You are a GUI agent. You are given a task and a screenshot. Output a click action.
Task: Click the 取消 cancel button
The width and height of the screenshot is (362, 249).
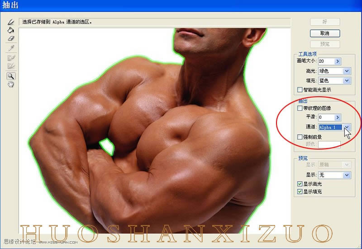pyautogui.click(x=324, y=33)
